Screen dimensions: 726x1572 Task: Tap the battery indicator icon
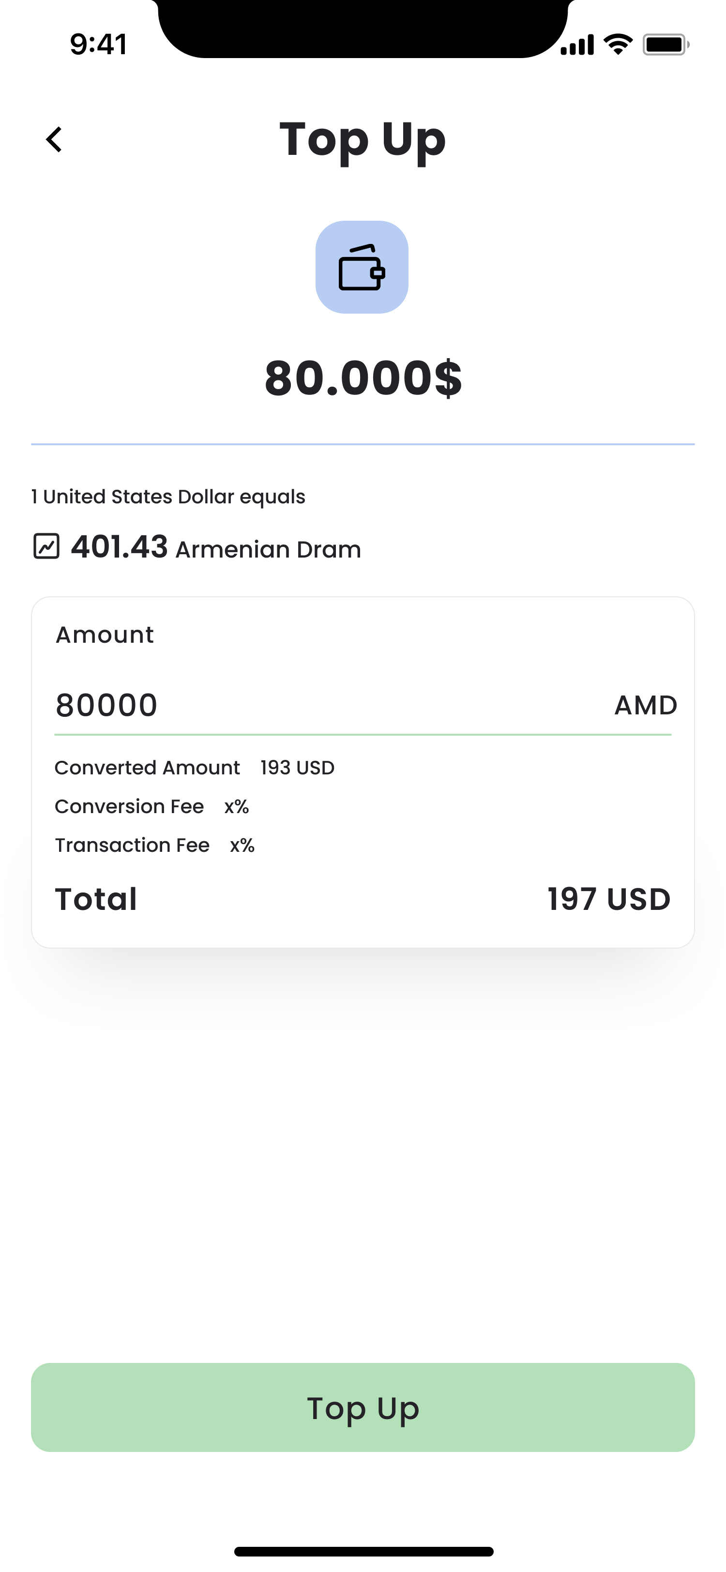pyautogui.click(x=665, y=45)
